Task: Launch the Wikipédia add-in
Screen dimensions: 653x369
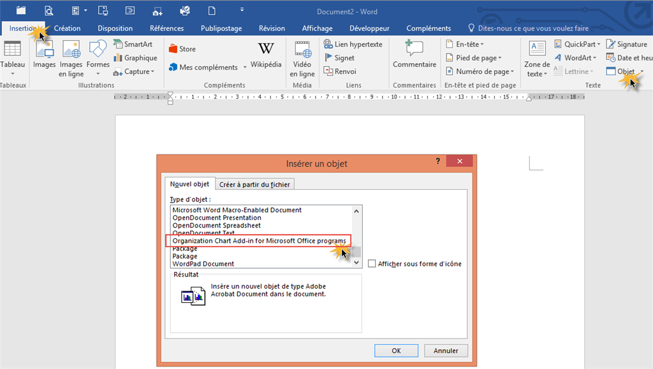Action: click(x=266, y=55)
